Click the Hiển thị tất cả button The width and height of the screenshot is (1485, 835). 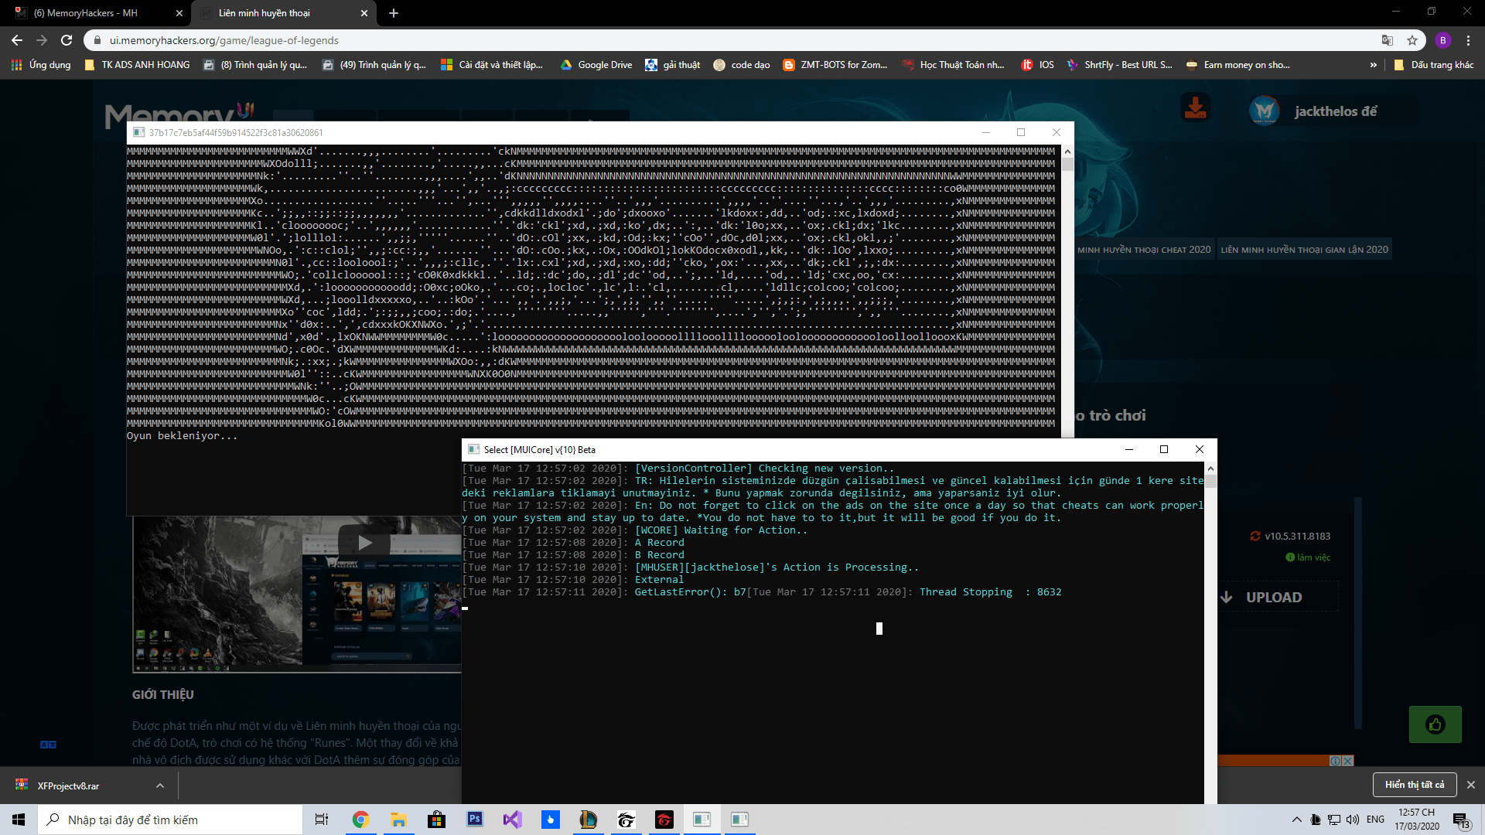1415,785
